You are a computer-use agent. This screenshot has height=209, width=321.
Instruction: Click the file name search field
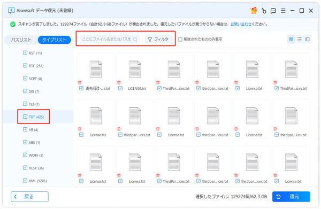110,39
